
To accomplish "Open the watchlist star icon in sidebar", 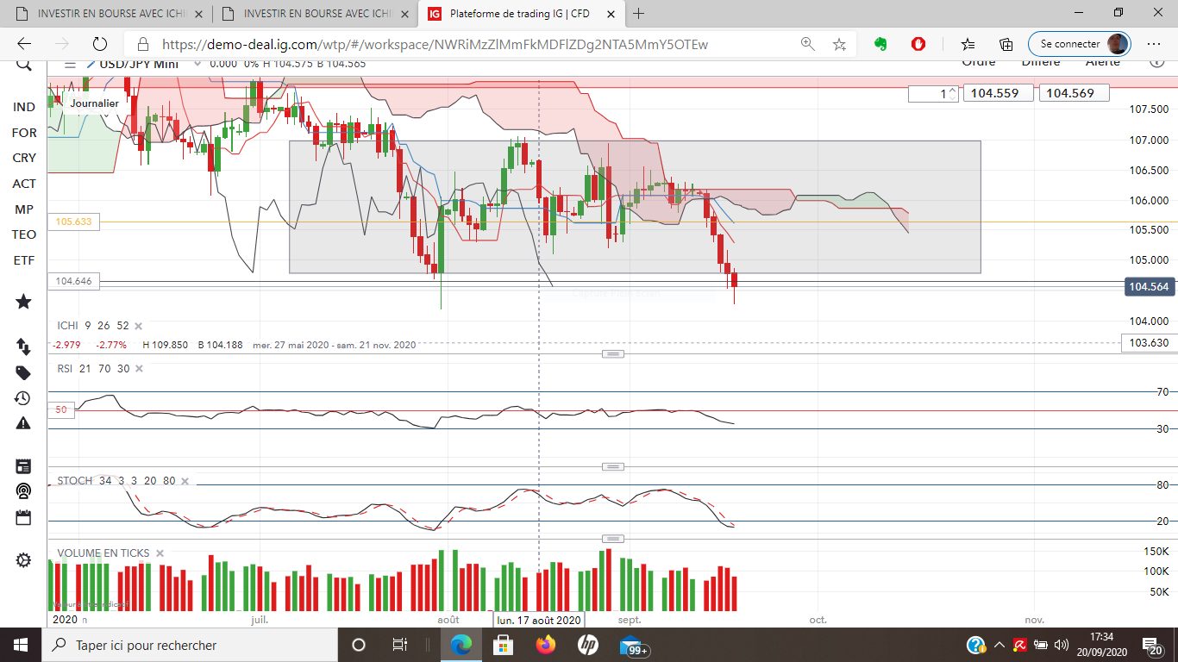I will [x=23, y=302].
